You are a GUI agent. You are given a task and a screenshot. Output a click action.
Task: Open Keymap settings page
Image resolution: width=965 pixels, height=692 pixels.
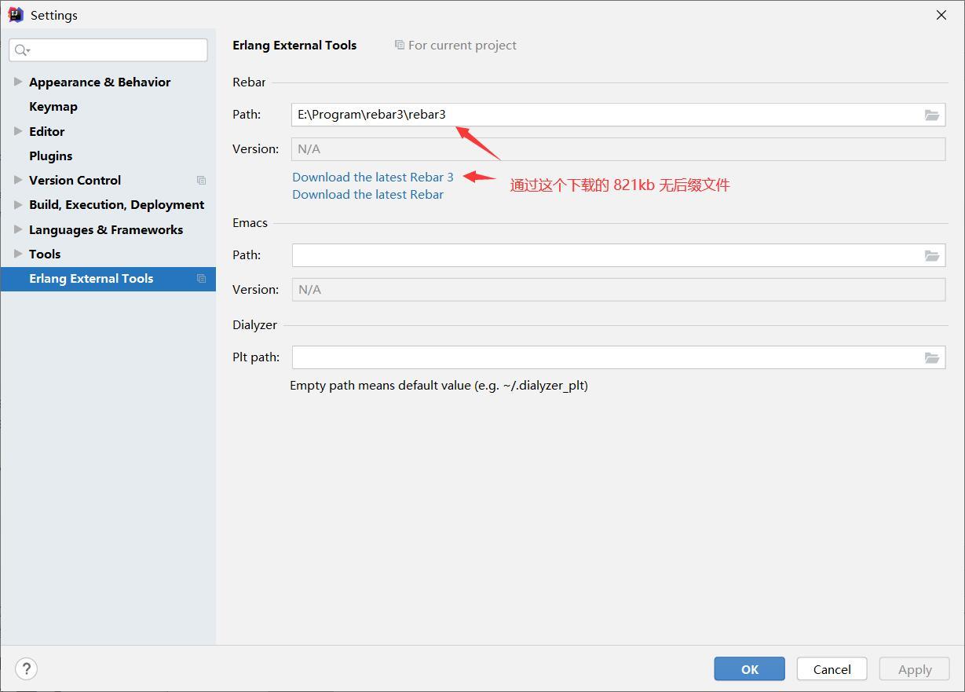click(x=53, y=107)
